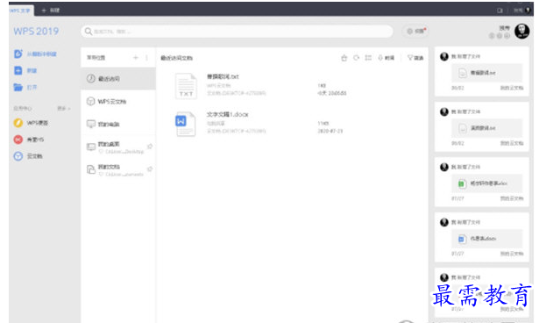Viewport: 539px width, 323px height.
Task: Click the avatar on the last activity card
Action: (x=444, y=277)
